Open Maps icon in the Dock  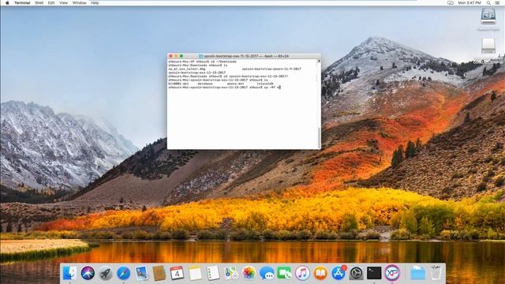click(x=231, y=273)
